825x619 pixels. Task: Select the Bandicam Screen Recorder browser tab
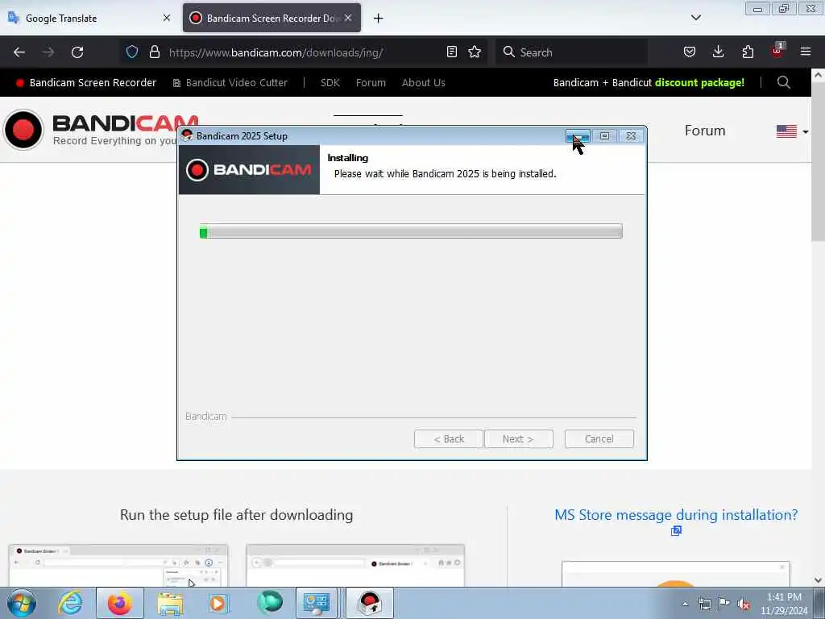click(x=272, y=18)
